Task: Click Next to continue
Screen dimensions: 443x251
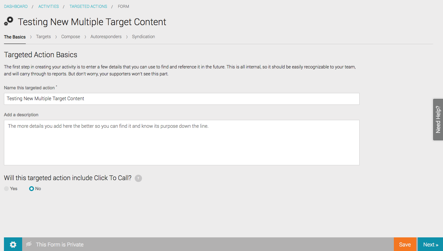Action: [431, 244]
